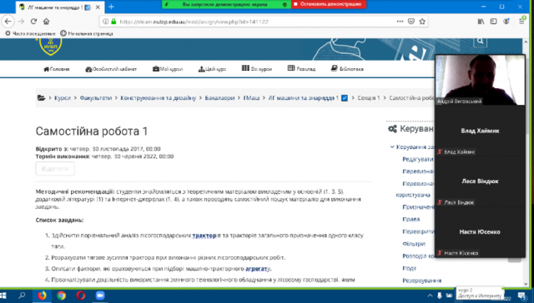Image resolution: width=534 pixels, height=303 pixels.
Task: Click the microphone tray icon
Action: pos(440,296)
